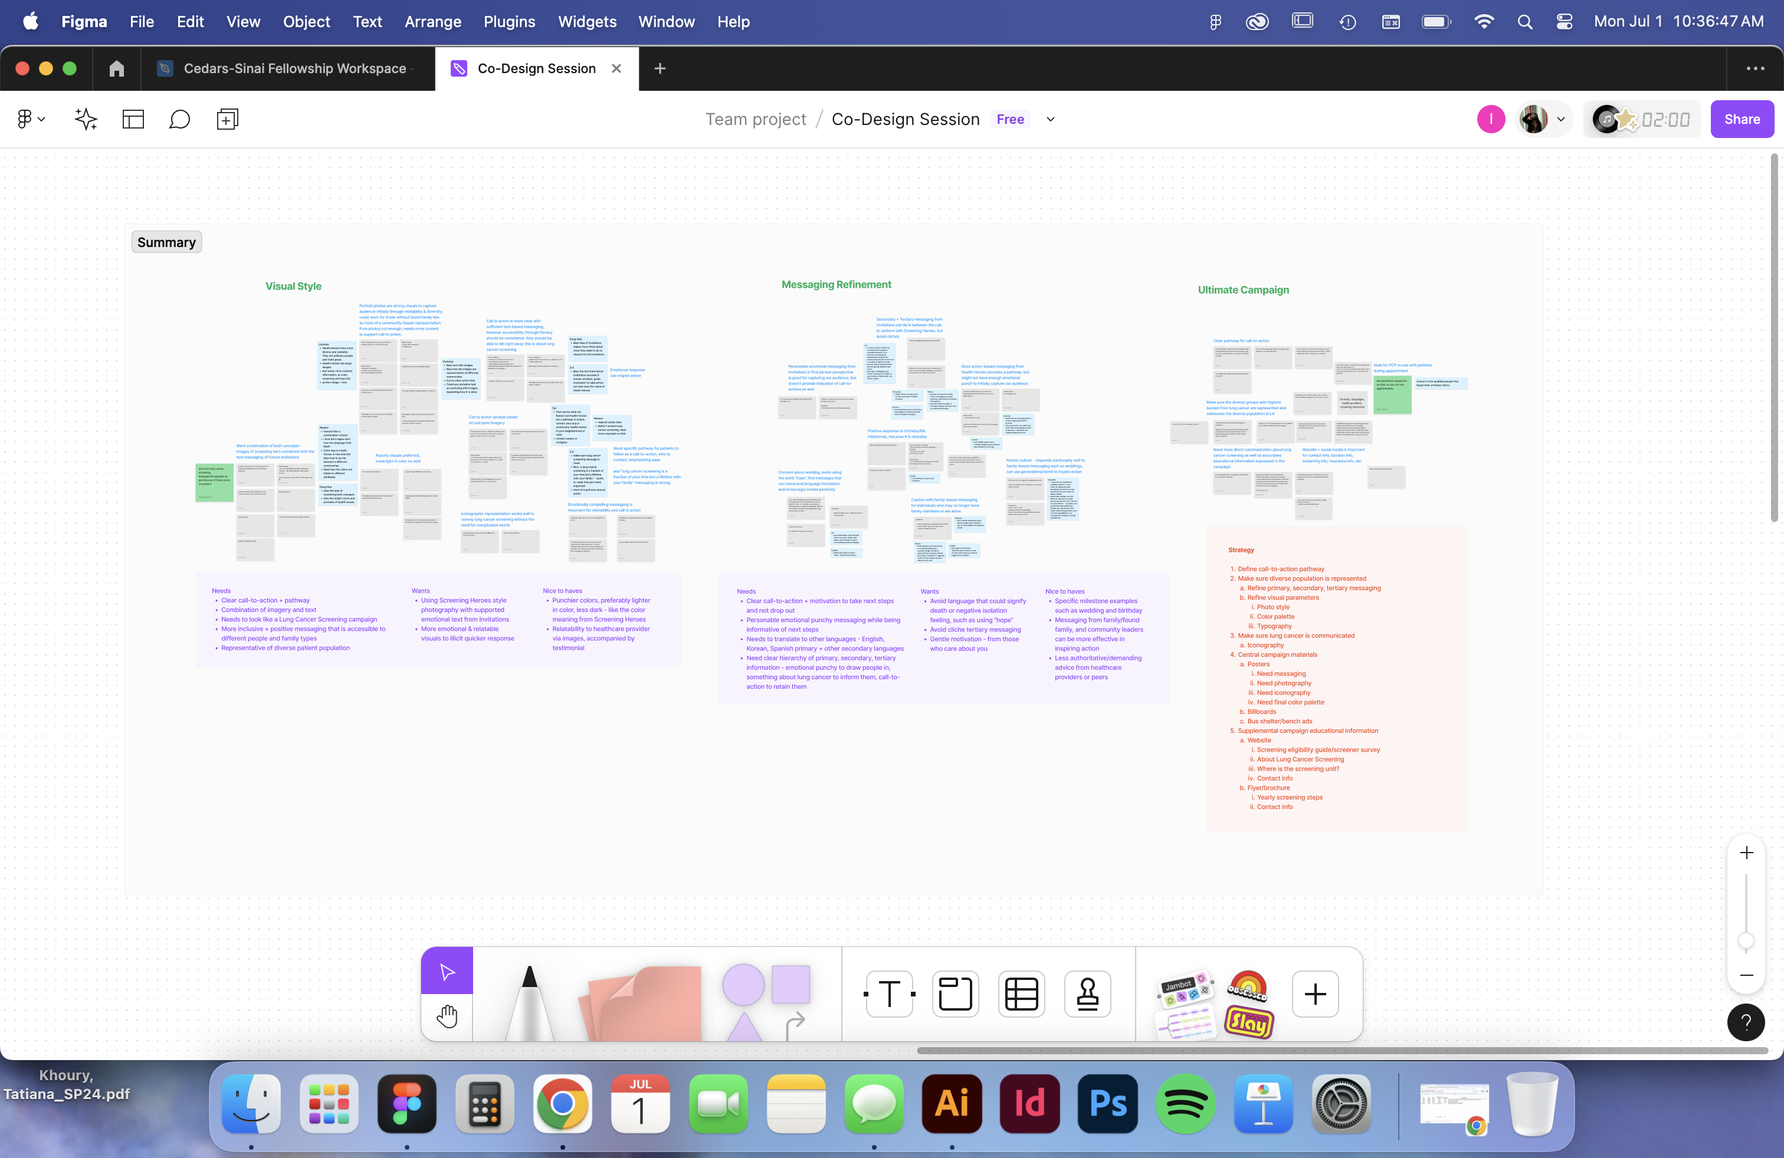The image size is (1784, 1158).
Task: Expand Figma main menu dropdown
Action: pos(31,119)
